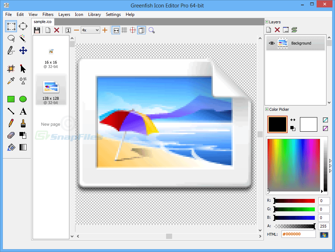Select the Eraser tool
The height and width of the screenshot is (252, 335).
tap(11, 135)
